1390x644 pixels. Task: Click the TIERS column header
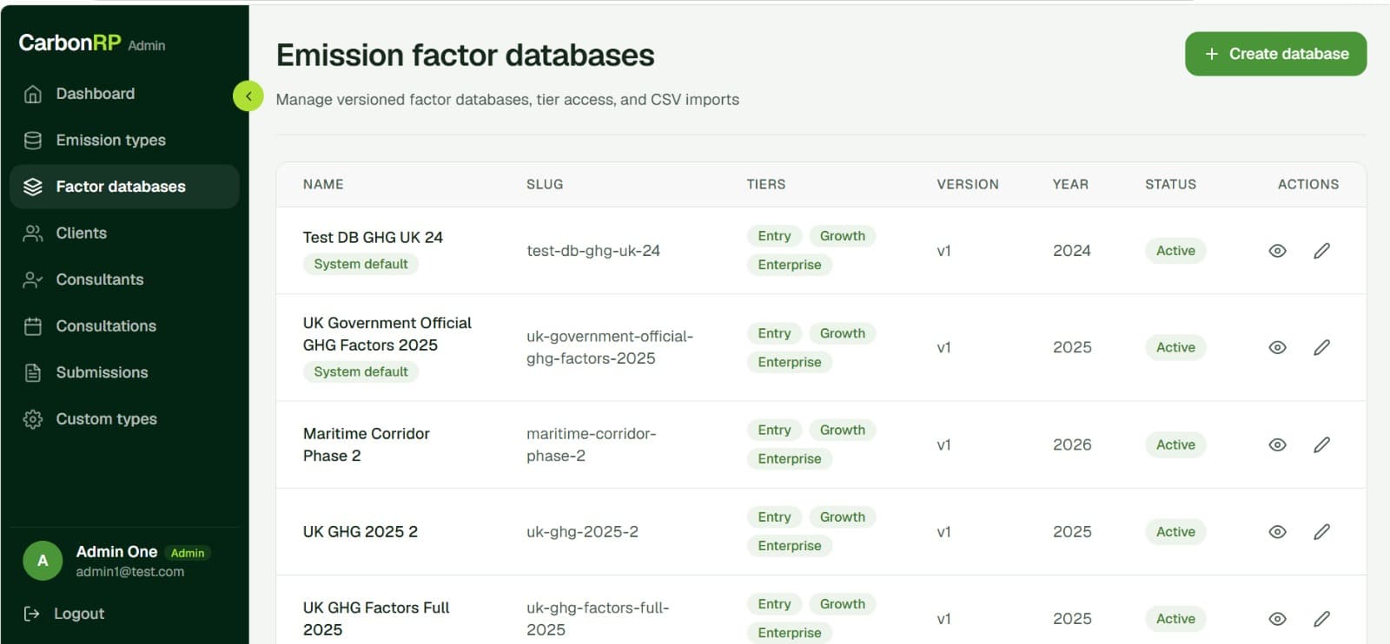765,184
